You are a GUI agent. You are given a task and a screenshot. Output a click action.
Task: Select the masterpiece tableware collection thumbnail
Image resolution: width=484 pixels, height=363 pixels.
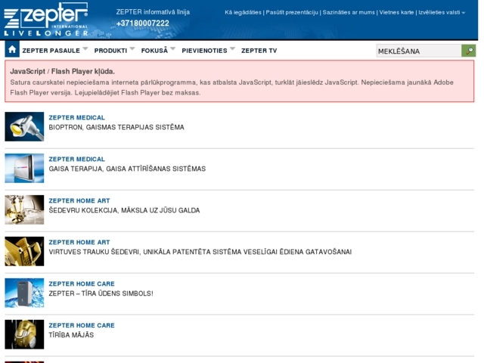[x=24, y=209]
